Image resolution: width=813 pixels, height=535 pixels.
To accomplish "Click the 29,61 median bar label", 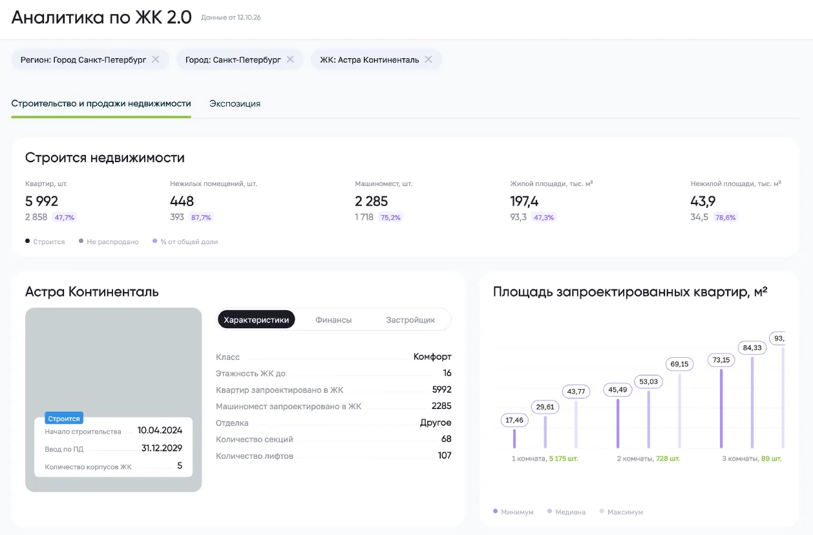I will (x=545, y=406).
